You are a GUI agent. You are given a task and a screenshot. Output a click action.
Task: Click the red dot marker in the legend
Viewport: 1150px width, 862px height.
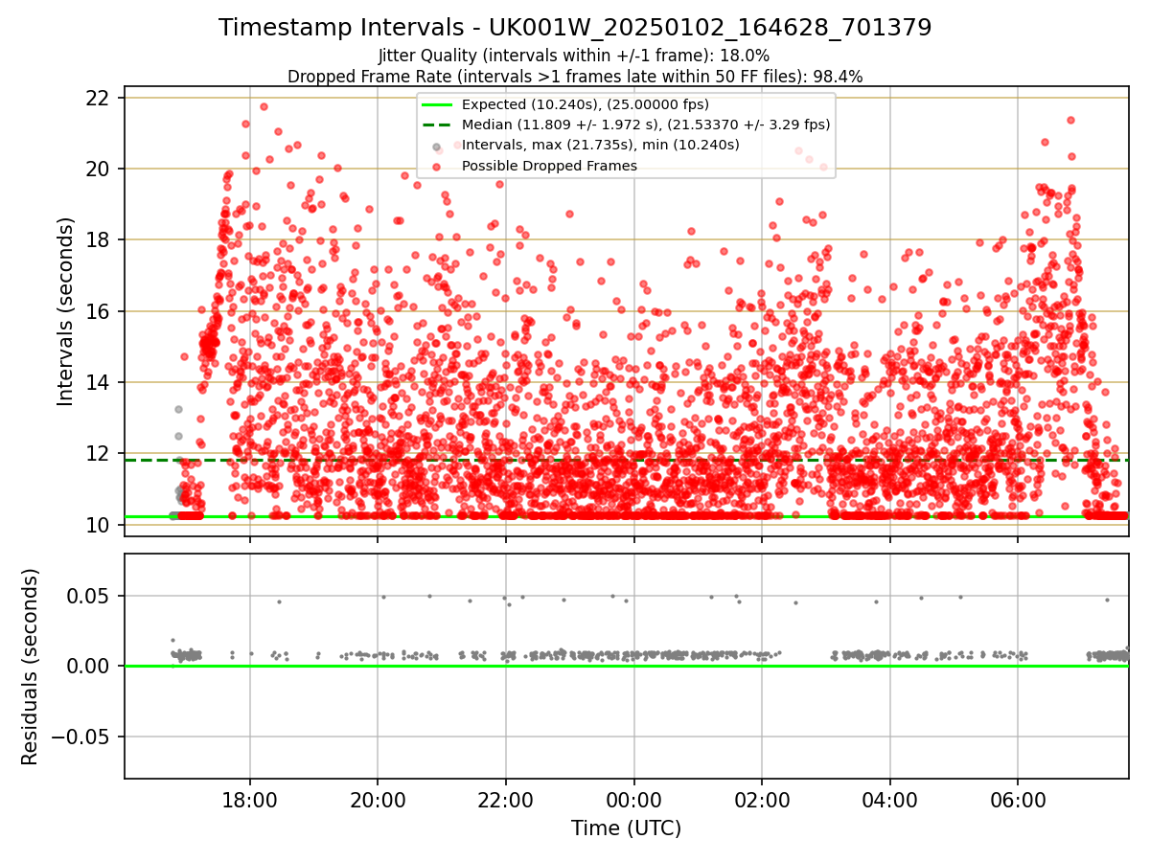tap(437, 167)
